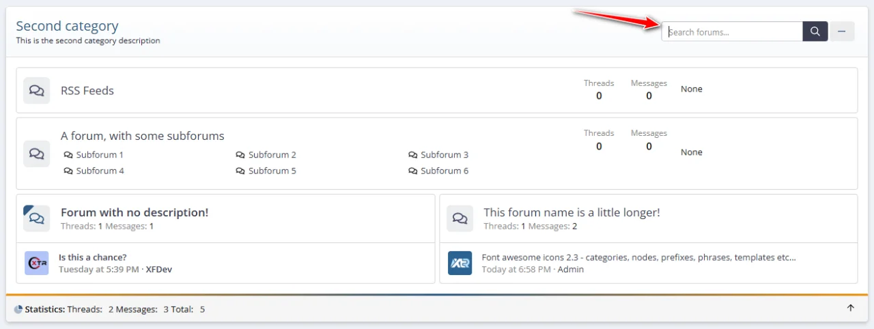Click the icon beside 'This forum name is a little longer!'
The width and height of the screenshot is (874, 329).
[460, 218]
